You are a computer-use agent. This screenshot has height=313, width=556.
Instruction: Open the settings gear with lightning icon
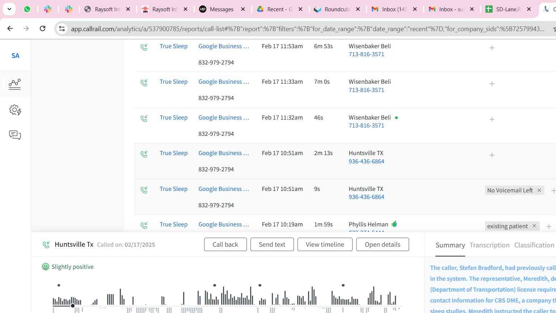pyautogui.click(x=15, y=110)
